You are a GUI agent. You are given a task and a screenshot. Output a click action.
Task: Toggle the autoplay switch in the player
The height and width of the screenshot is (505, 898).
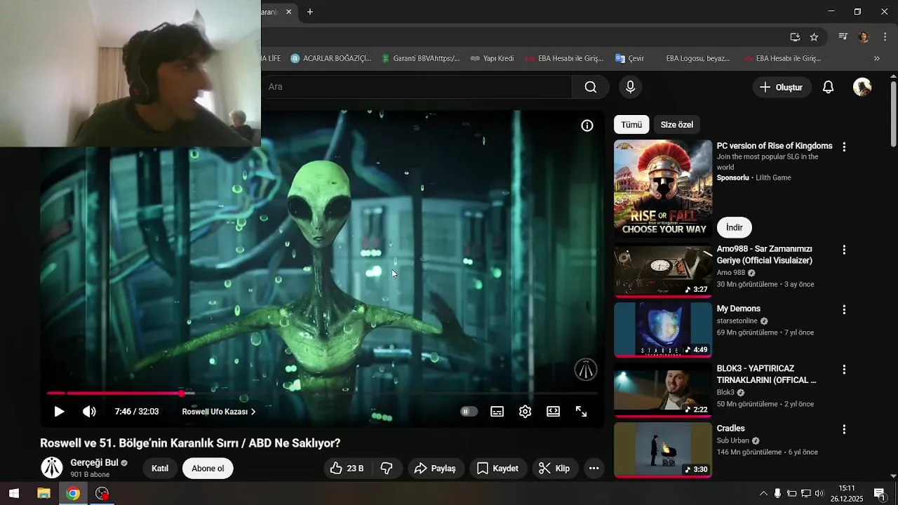pos(469,412)
